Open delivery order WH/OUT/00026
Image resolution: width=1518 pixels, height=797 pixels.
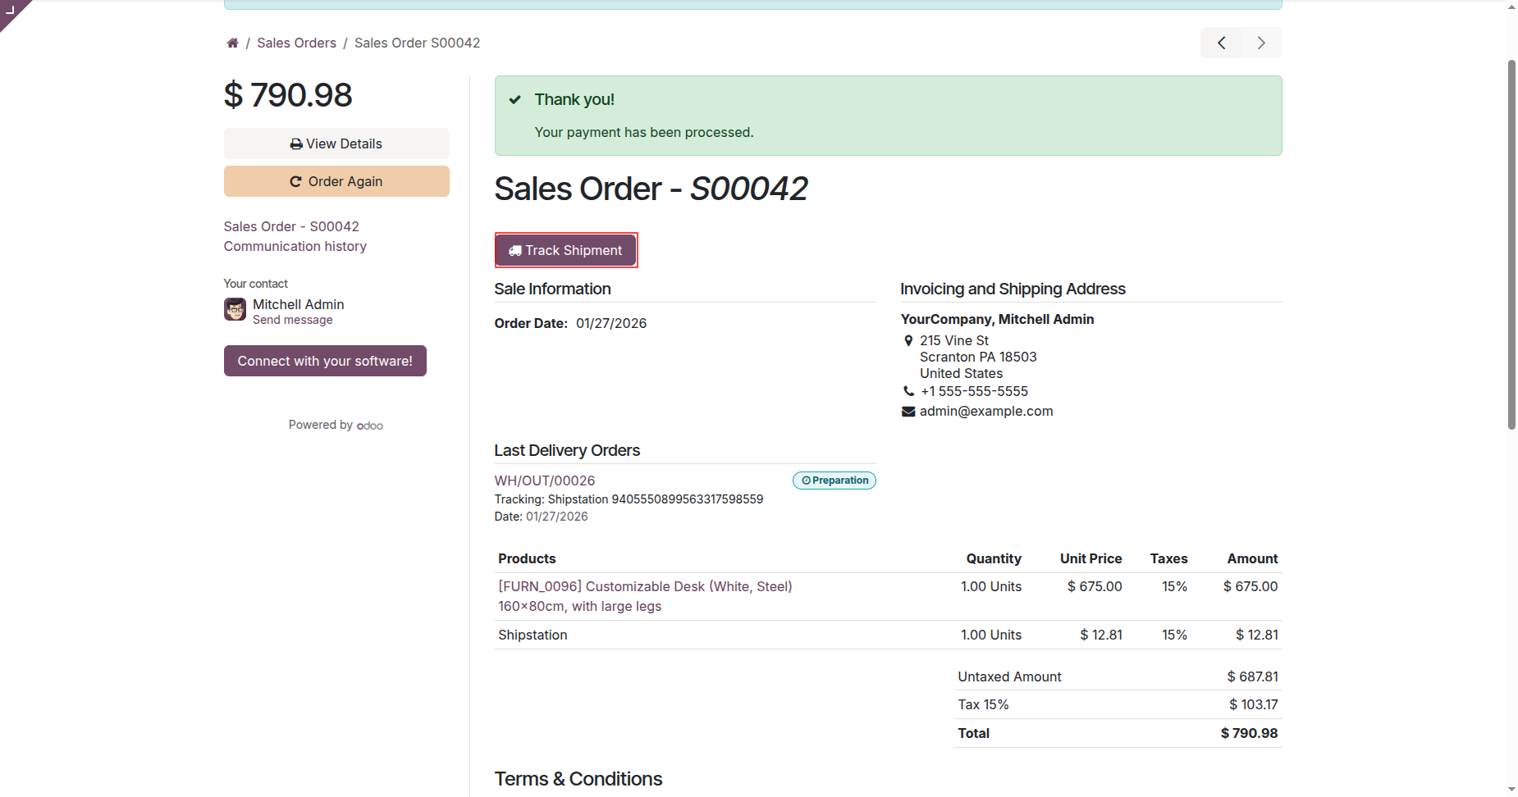[545, 481]
